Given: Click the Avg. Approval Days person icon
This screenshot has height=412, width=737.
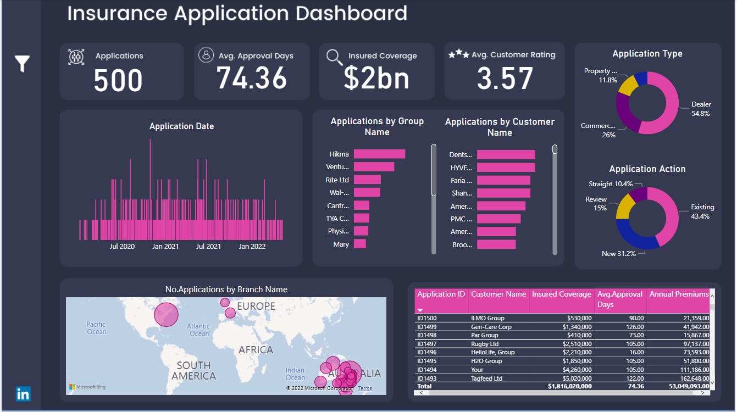Looking at the screenshot, I should (x=206, y=55).
